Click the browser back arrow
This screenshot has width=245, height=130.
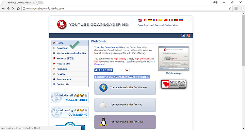coord(3,8)
